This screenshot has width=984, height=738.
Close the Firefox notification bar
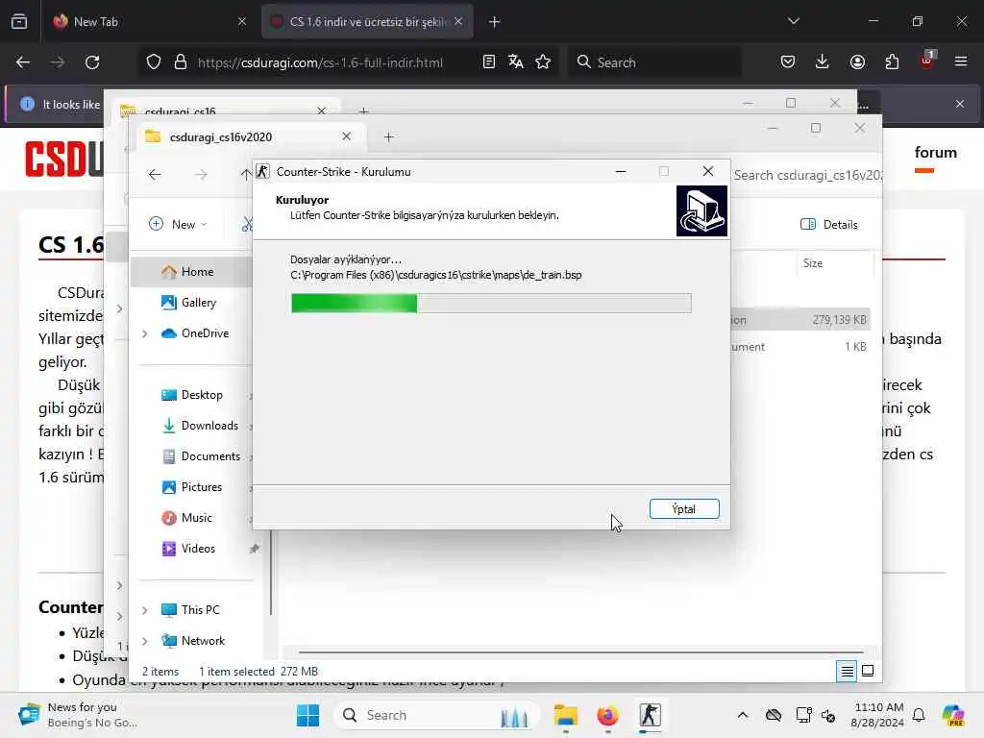click(960, 104)
